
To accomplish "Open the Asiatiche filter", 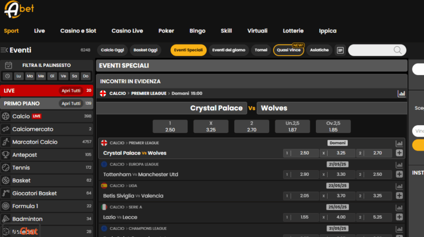I will 319,50.
